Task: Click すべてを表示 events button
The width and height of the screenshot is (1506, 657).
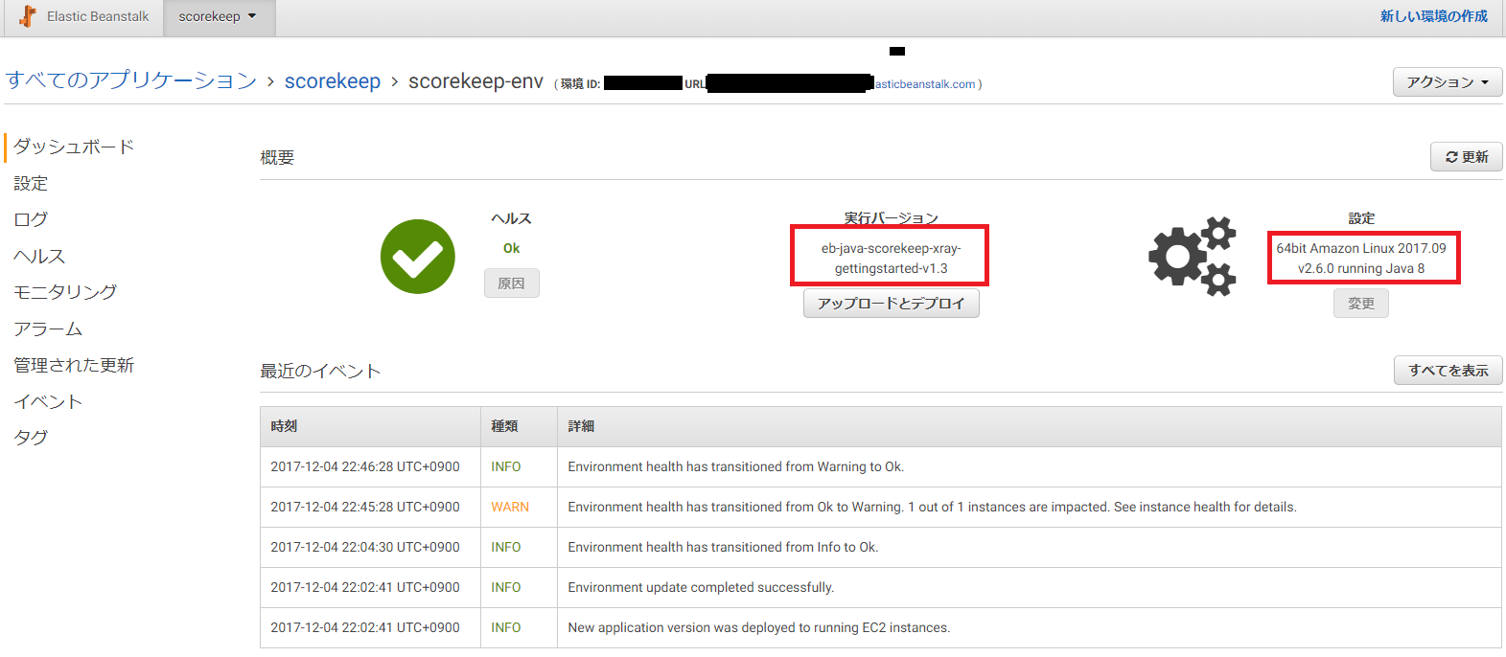Action: pyautogui.click(x=1448, y=371)
